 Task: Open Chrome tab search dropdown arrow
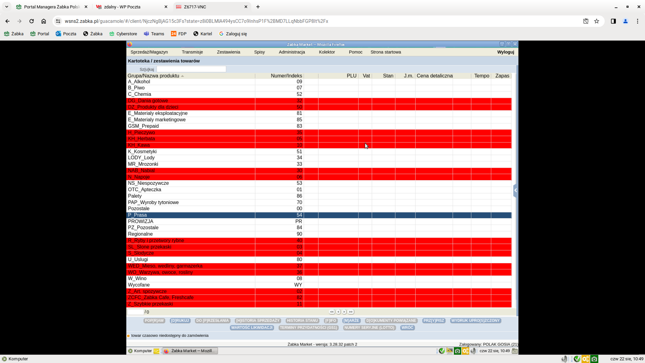tap(6, 7)
